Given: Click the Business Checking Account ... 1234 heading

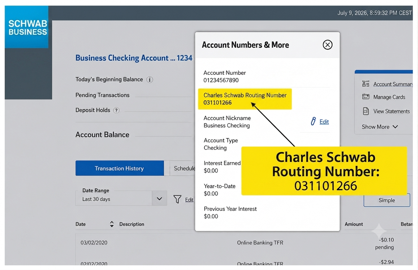Looking at the screenshot, I should pos(134,58).
